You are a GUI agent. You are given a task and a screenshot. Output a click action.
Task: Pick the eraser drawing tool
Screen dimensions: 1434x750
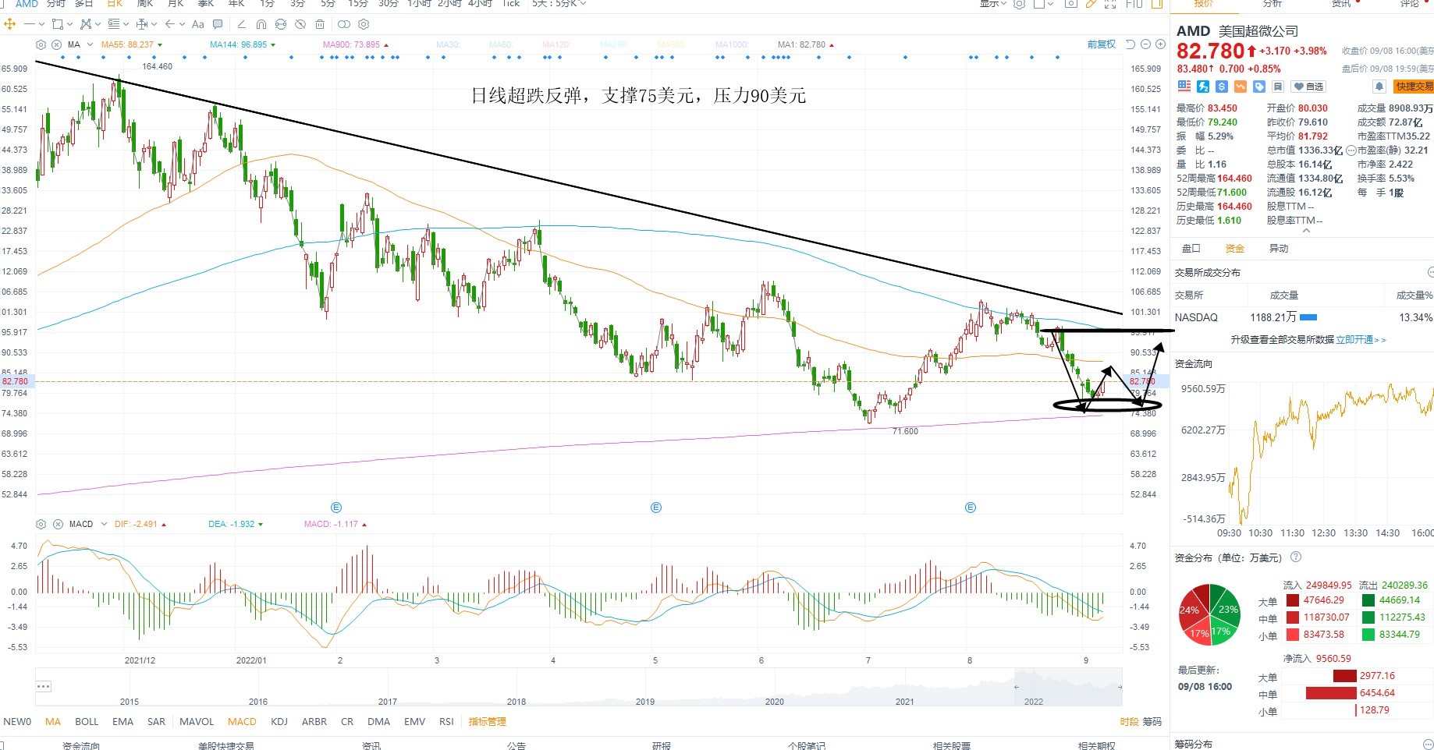point(241,24)
